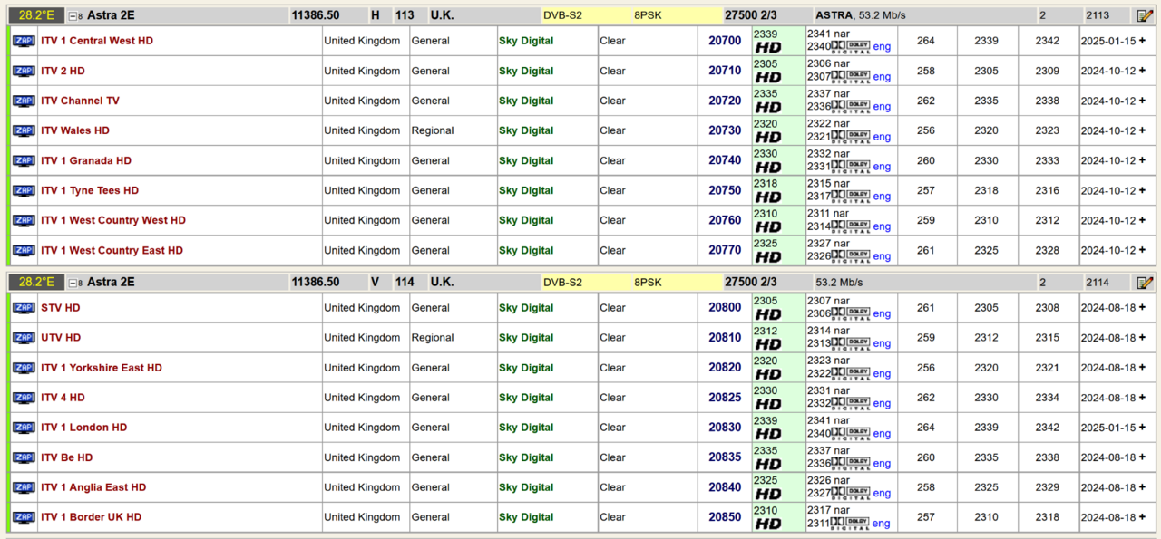Open the edit notepad icon for transponder 2113
Screen dimensions: 1161x539
pyautogui.click(x=1145, y=15)
